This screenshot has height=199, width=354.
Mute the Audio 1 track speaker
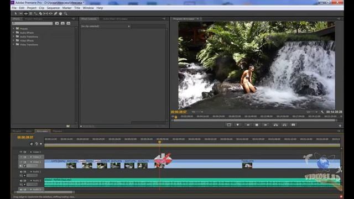pos(21,172)
